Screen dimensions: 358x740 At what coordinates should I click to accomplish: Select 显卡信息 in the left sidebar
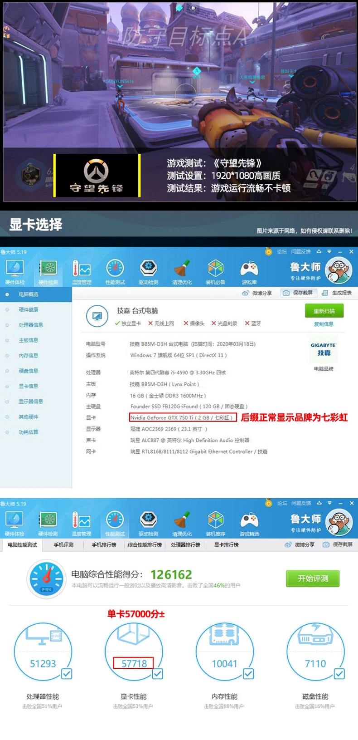28,386
